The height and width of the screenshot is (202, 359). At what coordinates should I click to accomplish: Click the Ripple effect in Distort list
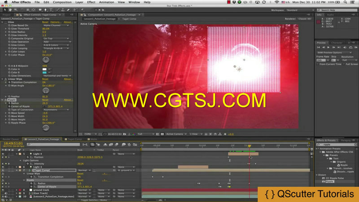[330, 181]
